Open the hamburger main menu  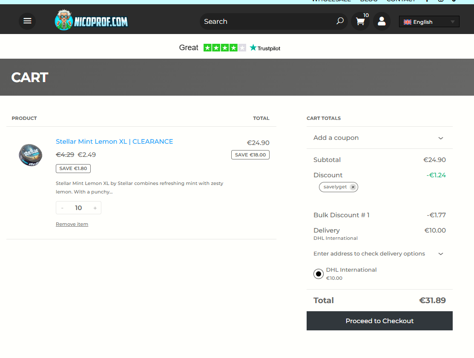coord(27,21)
